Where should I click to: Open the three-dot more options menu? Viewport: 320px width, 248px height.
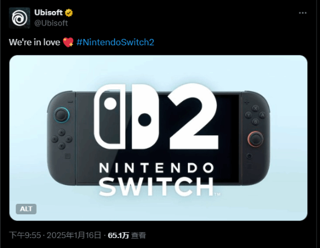(x=303, y=13)
